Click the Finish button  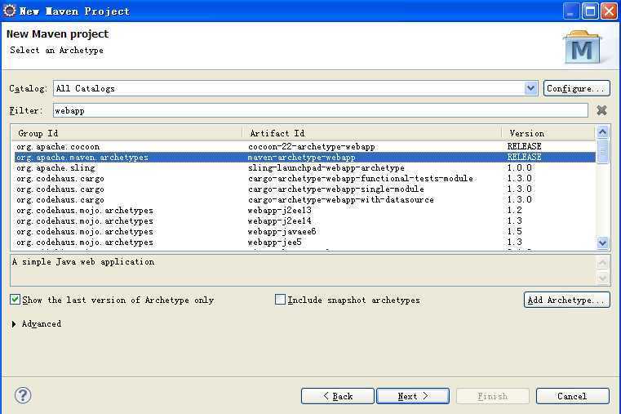coord(493,396)
